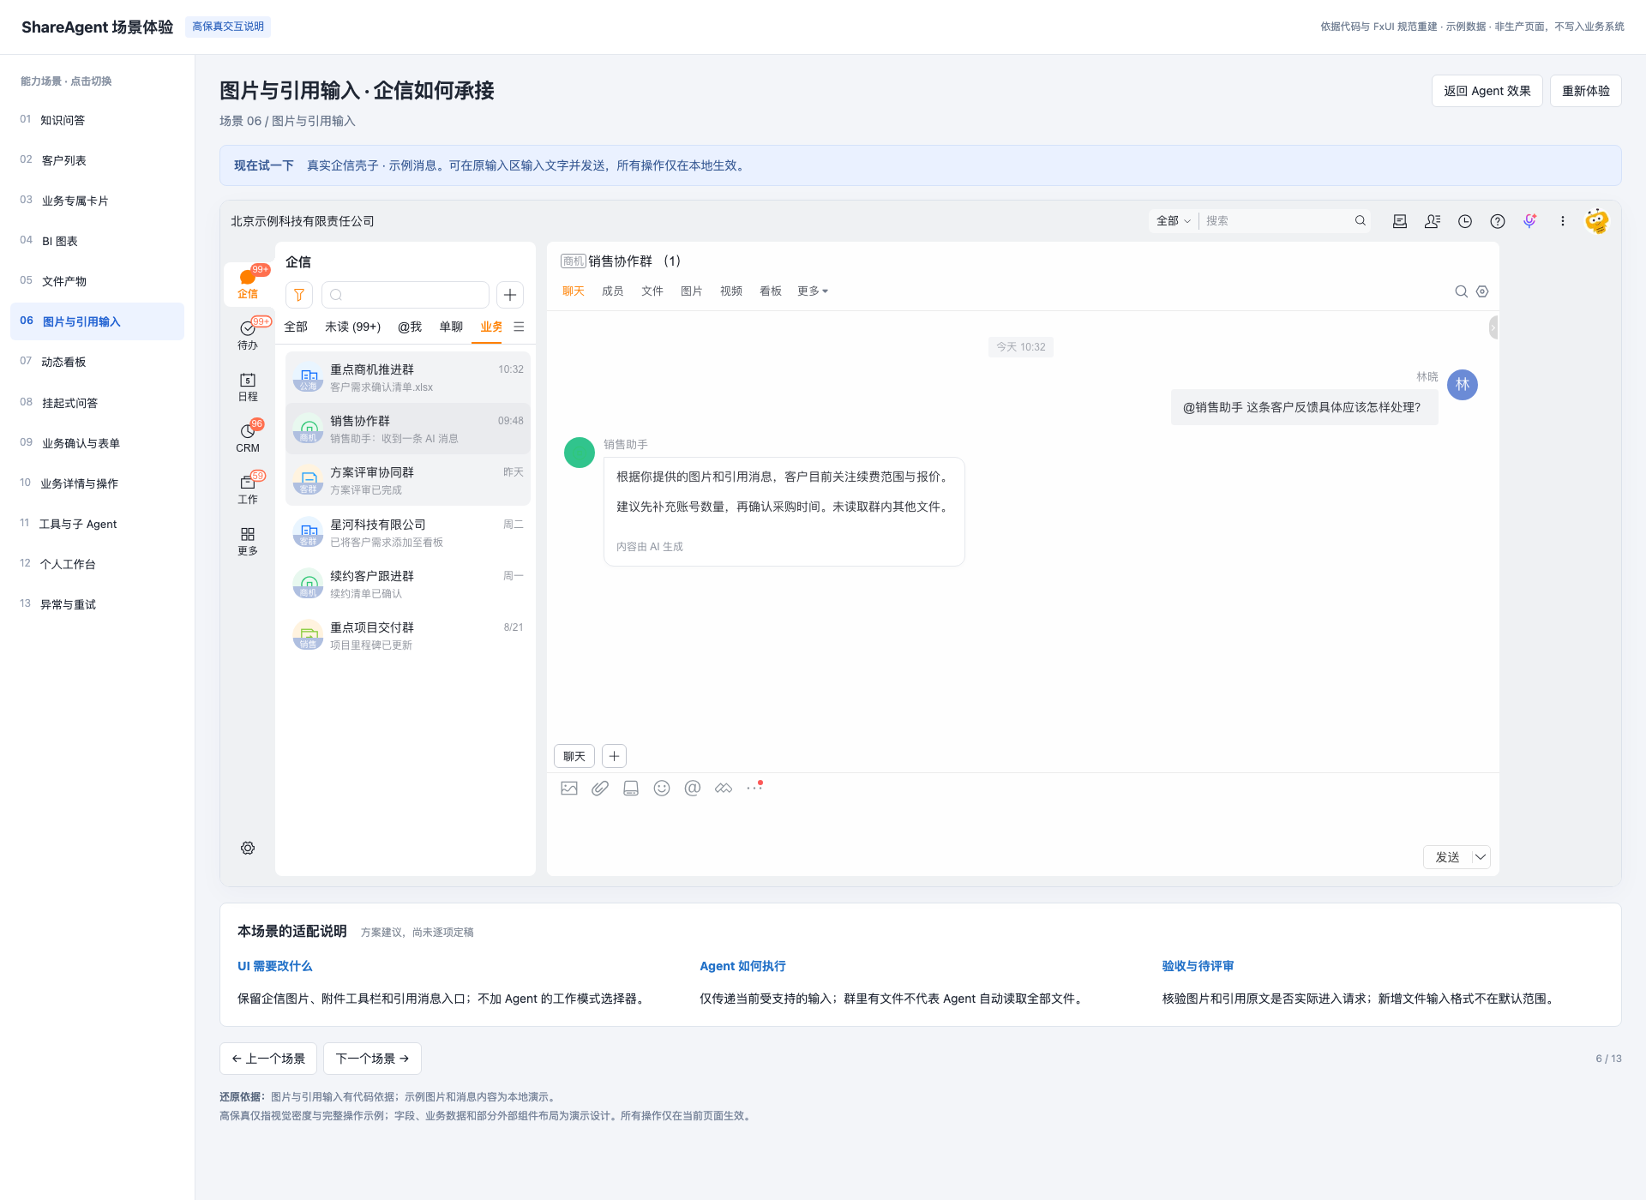This screenshot has width=1646, height=1200.
Task: Expand the collapsed right side panel handle
Action: pyautogui.click(x=1493, y=327)
